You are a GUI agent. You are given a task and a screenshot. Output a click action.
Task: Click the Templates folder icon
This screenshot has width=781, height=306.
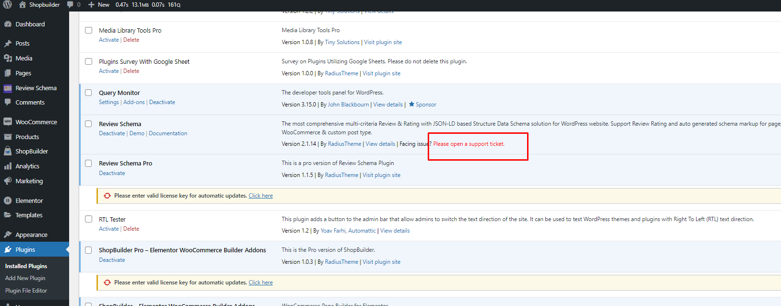8,215
